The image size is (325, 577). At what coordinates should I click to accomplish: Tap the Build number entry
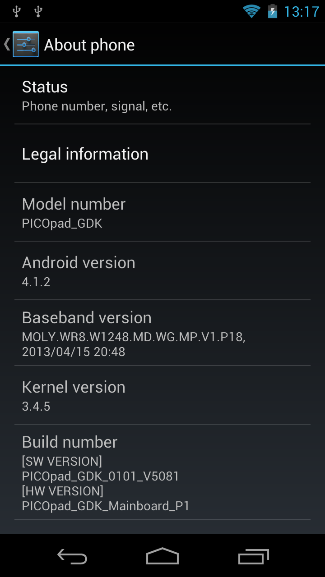162,472
